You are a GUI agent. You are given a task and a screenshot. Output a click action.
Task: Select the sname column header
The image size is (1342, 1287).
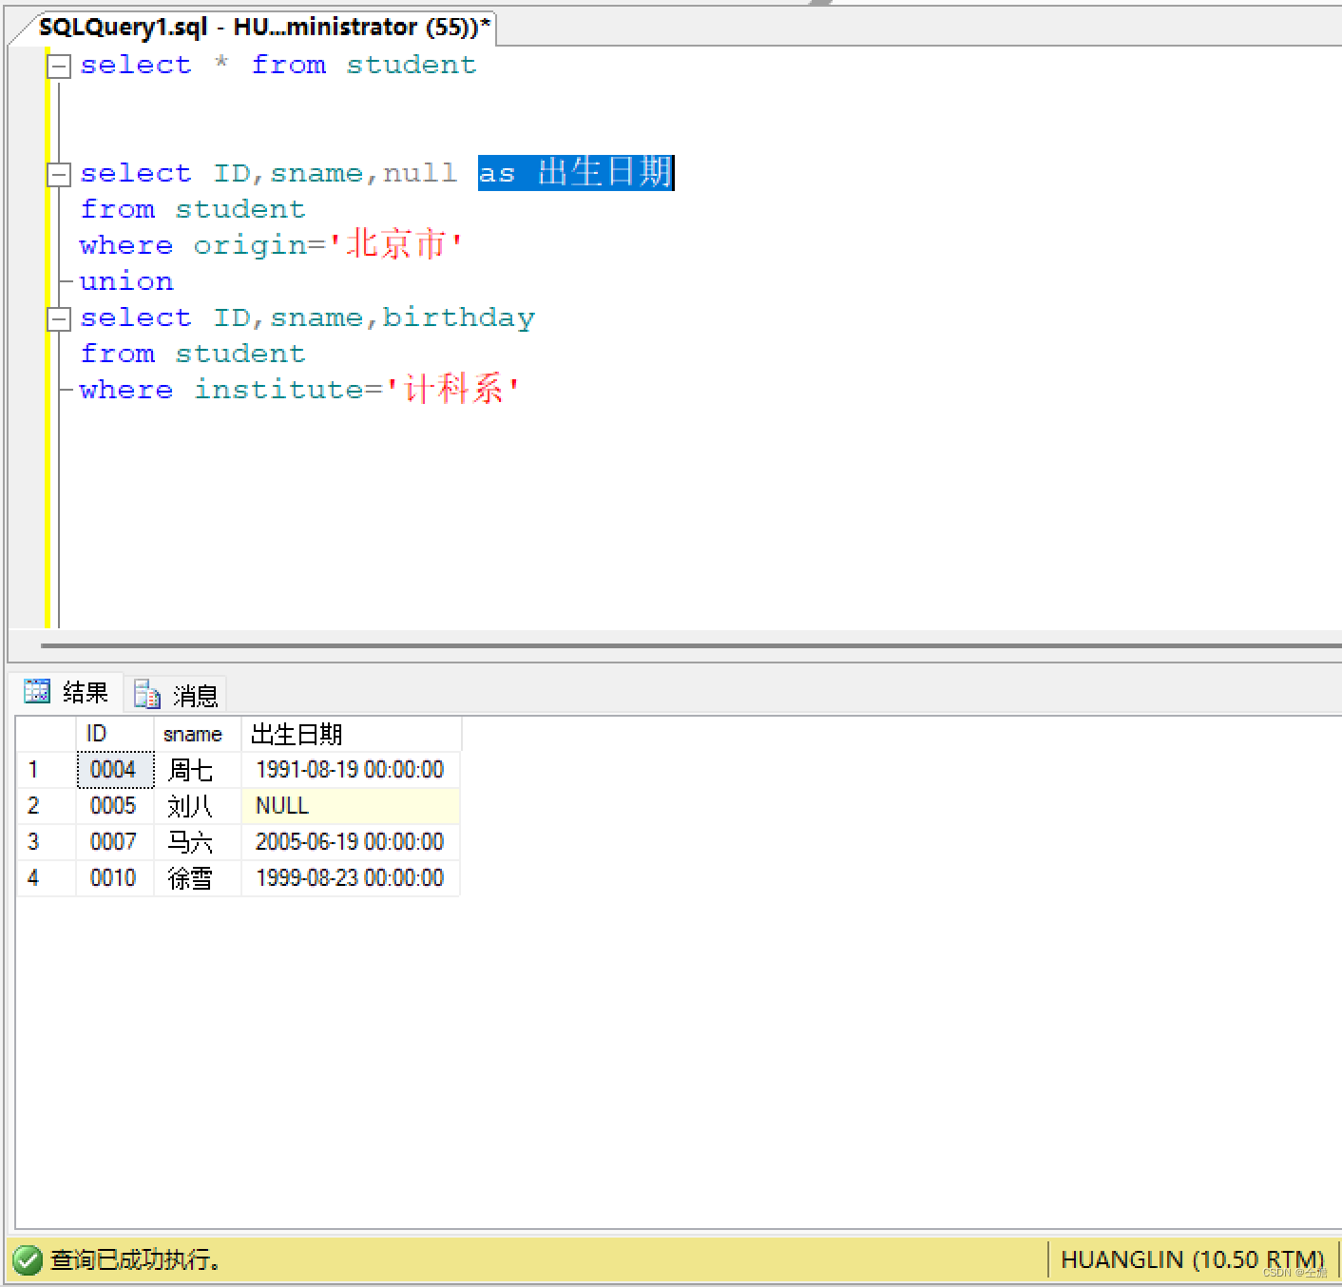(x=198, y=734)
